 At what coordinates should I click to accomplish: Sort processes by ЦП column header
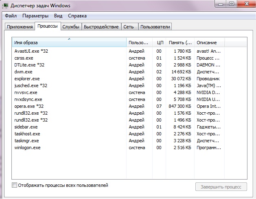click(x=160, y=43)
